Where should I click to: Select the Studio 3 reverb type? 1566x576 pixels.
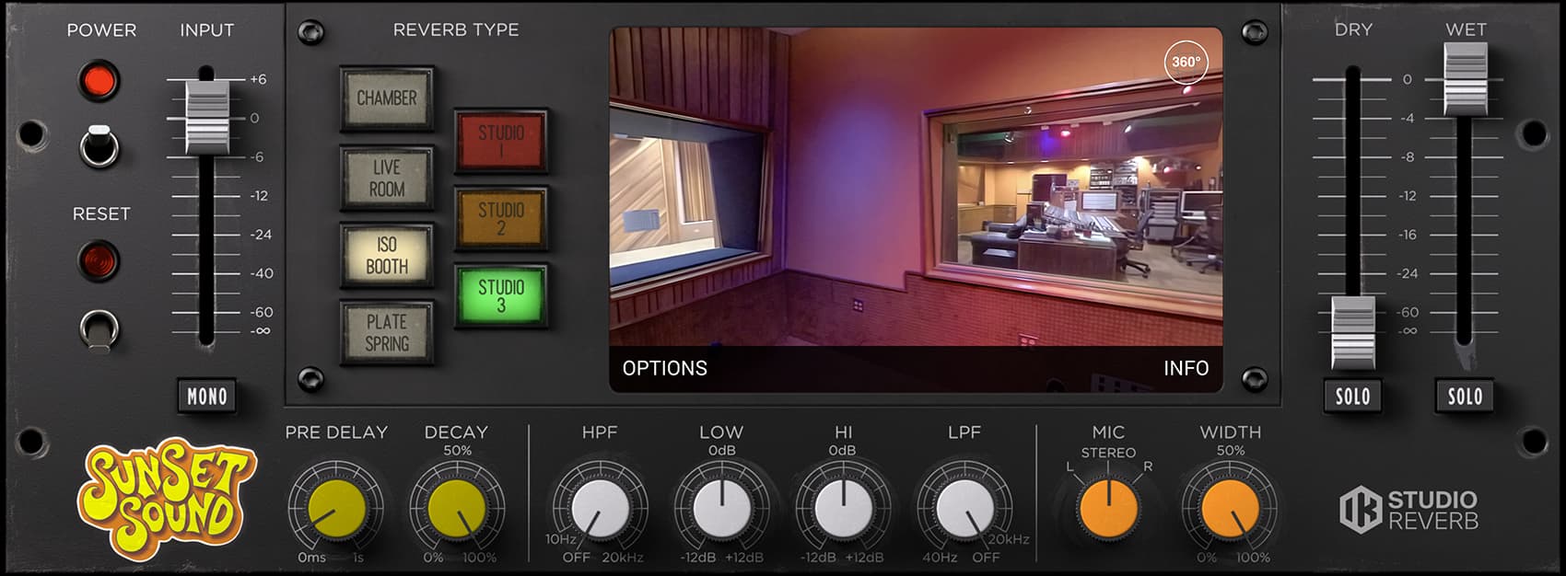pos(500,296)
